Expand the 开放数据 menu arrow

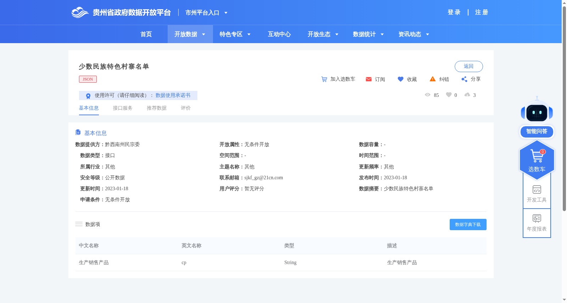pyautogui.click(x=204, y=34)
